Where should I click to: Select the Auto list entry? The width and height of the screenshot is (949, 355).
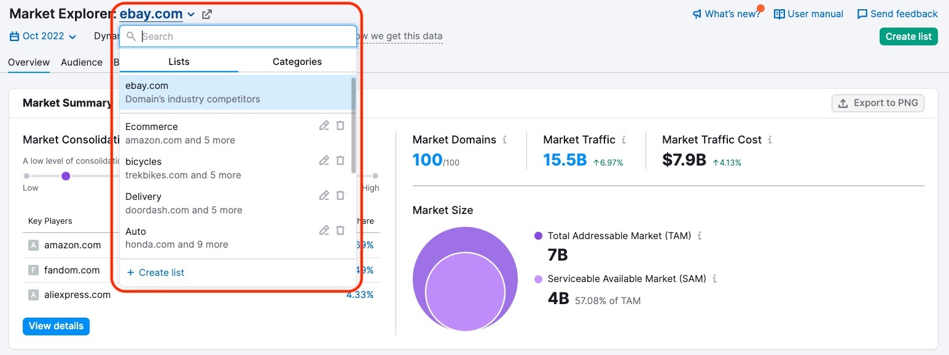(235, 238)
